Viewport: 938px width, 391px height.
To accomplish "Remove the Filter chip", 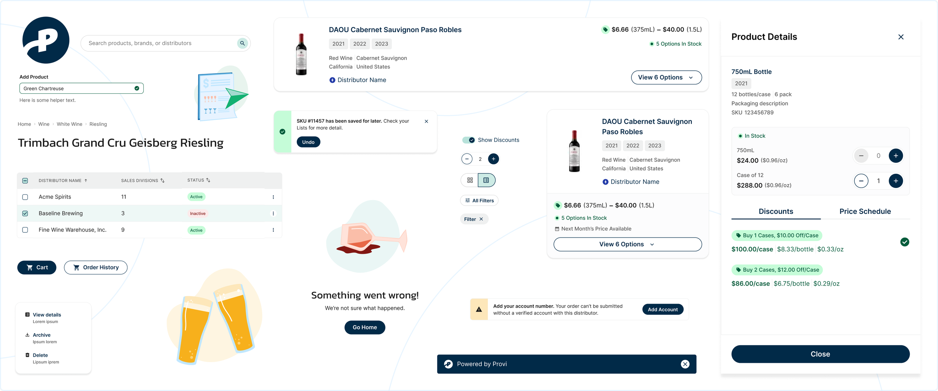I will (481, 219).
